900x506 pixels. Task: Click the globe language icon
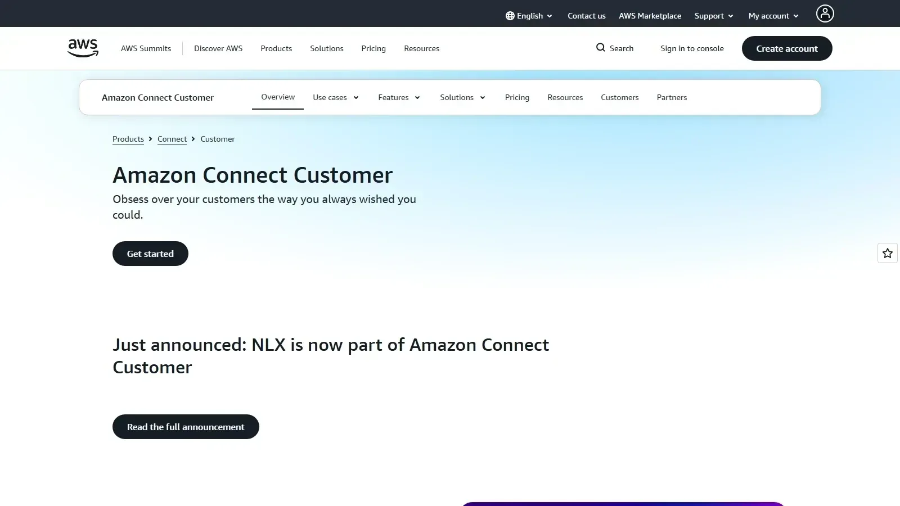(510, 16)
